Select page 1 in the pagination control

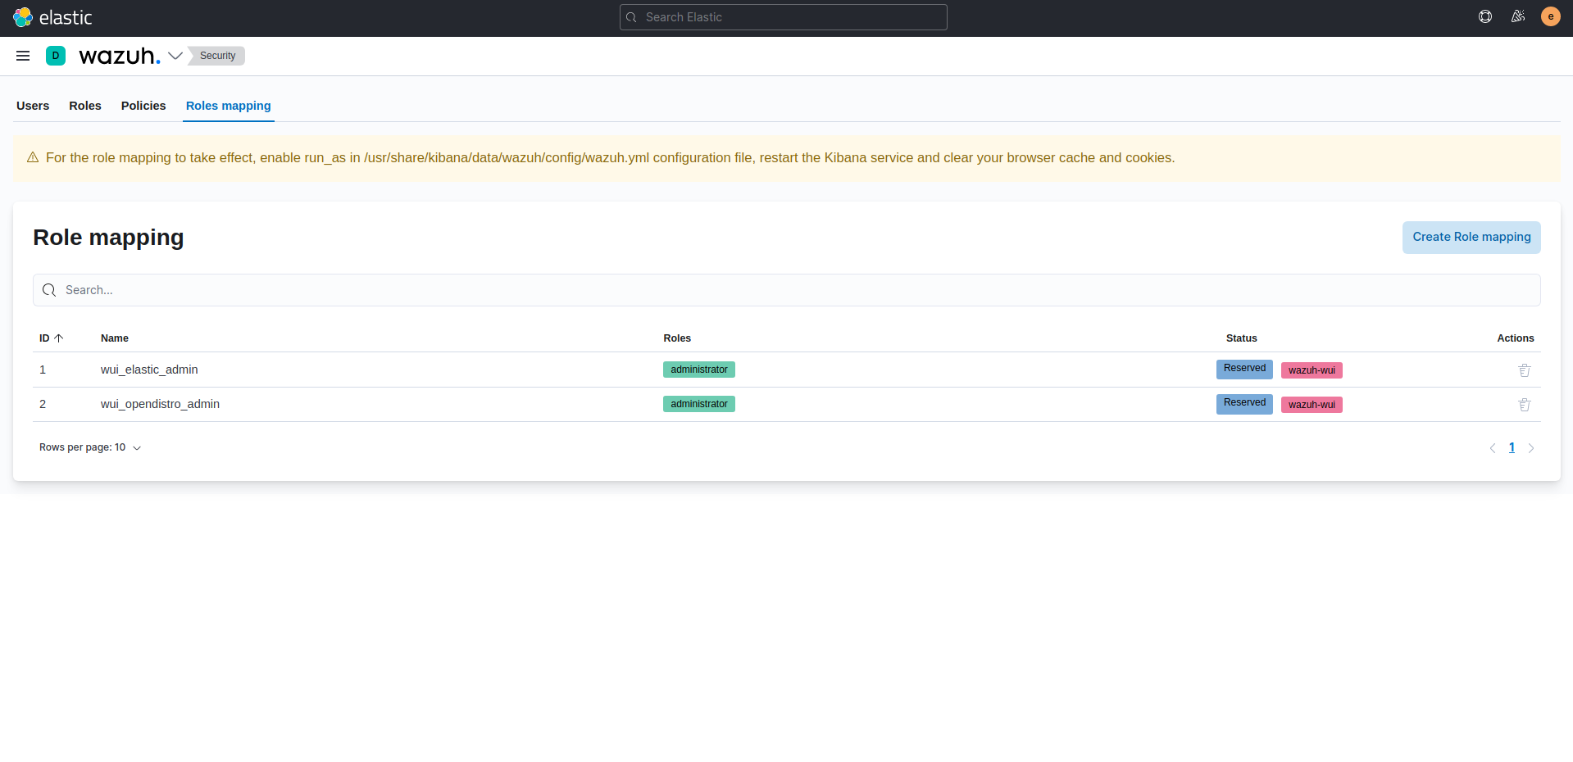pos(1512,448)
